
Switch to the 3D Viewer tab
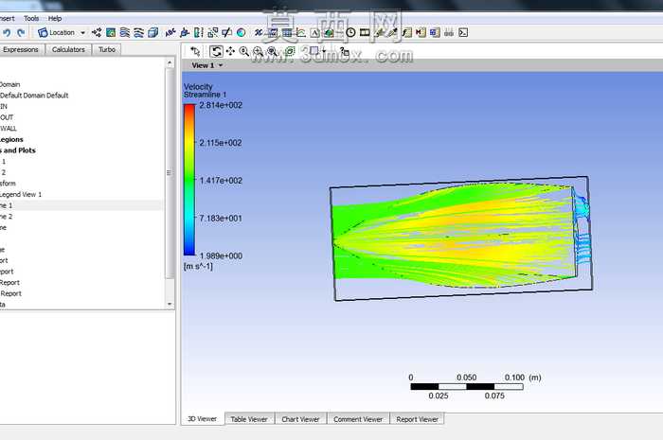[x=202, y=419]
